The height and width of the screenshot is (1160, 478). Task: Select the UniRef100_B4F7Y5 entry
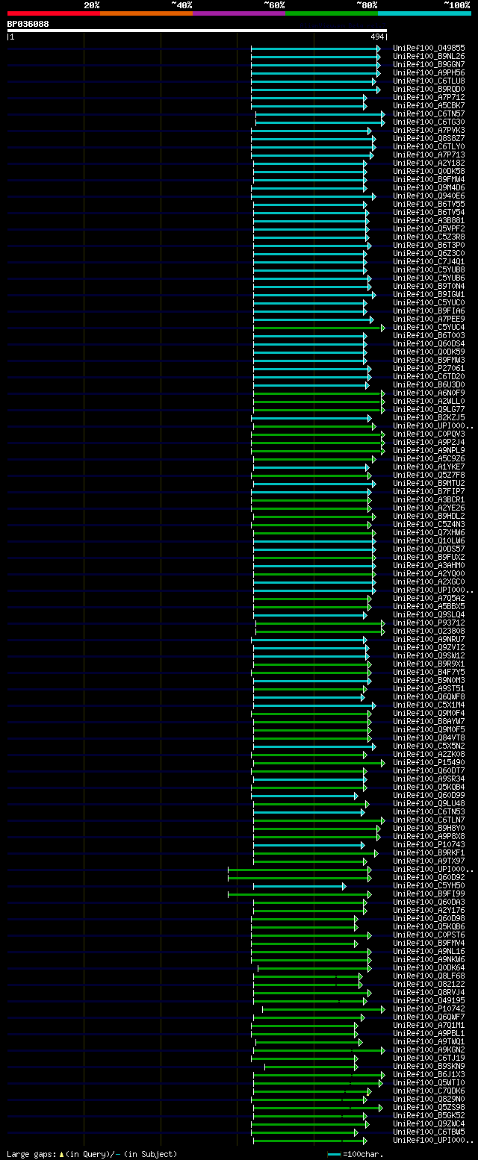429,672
